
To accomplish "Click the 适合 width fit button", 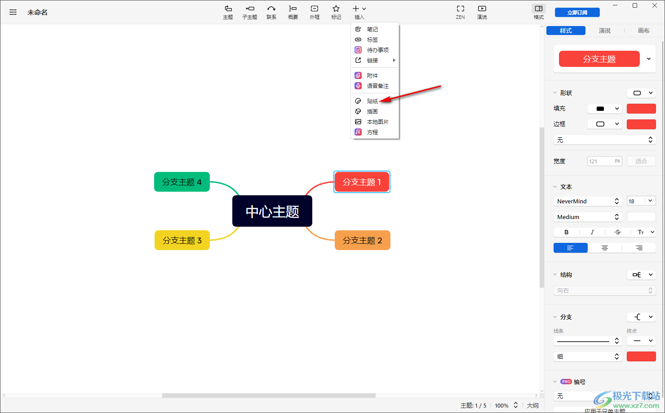I will 641,161.
